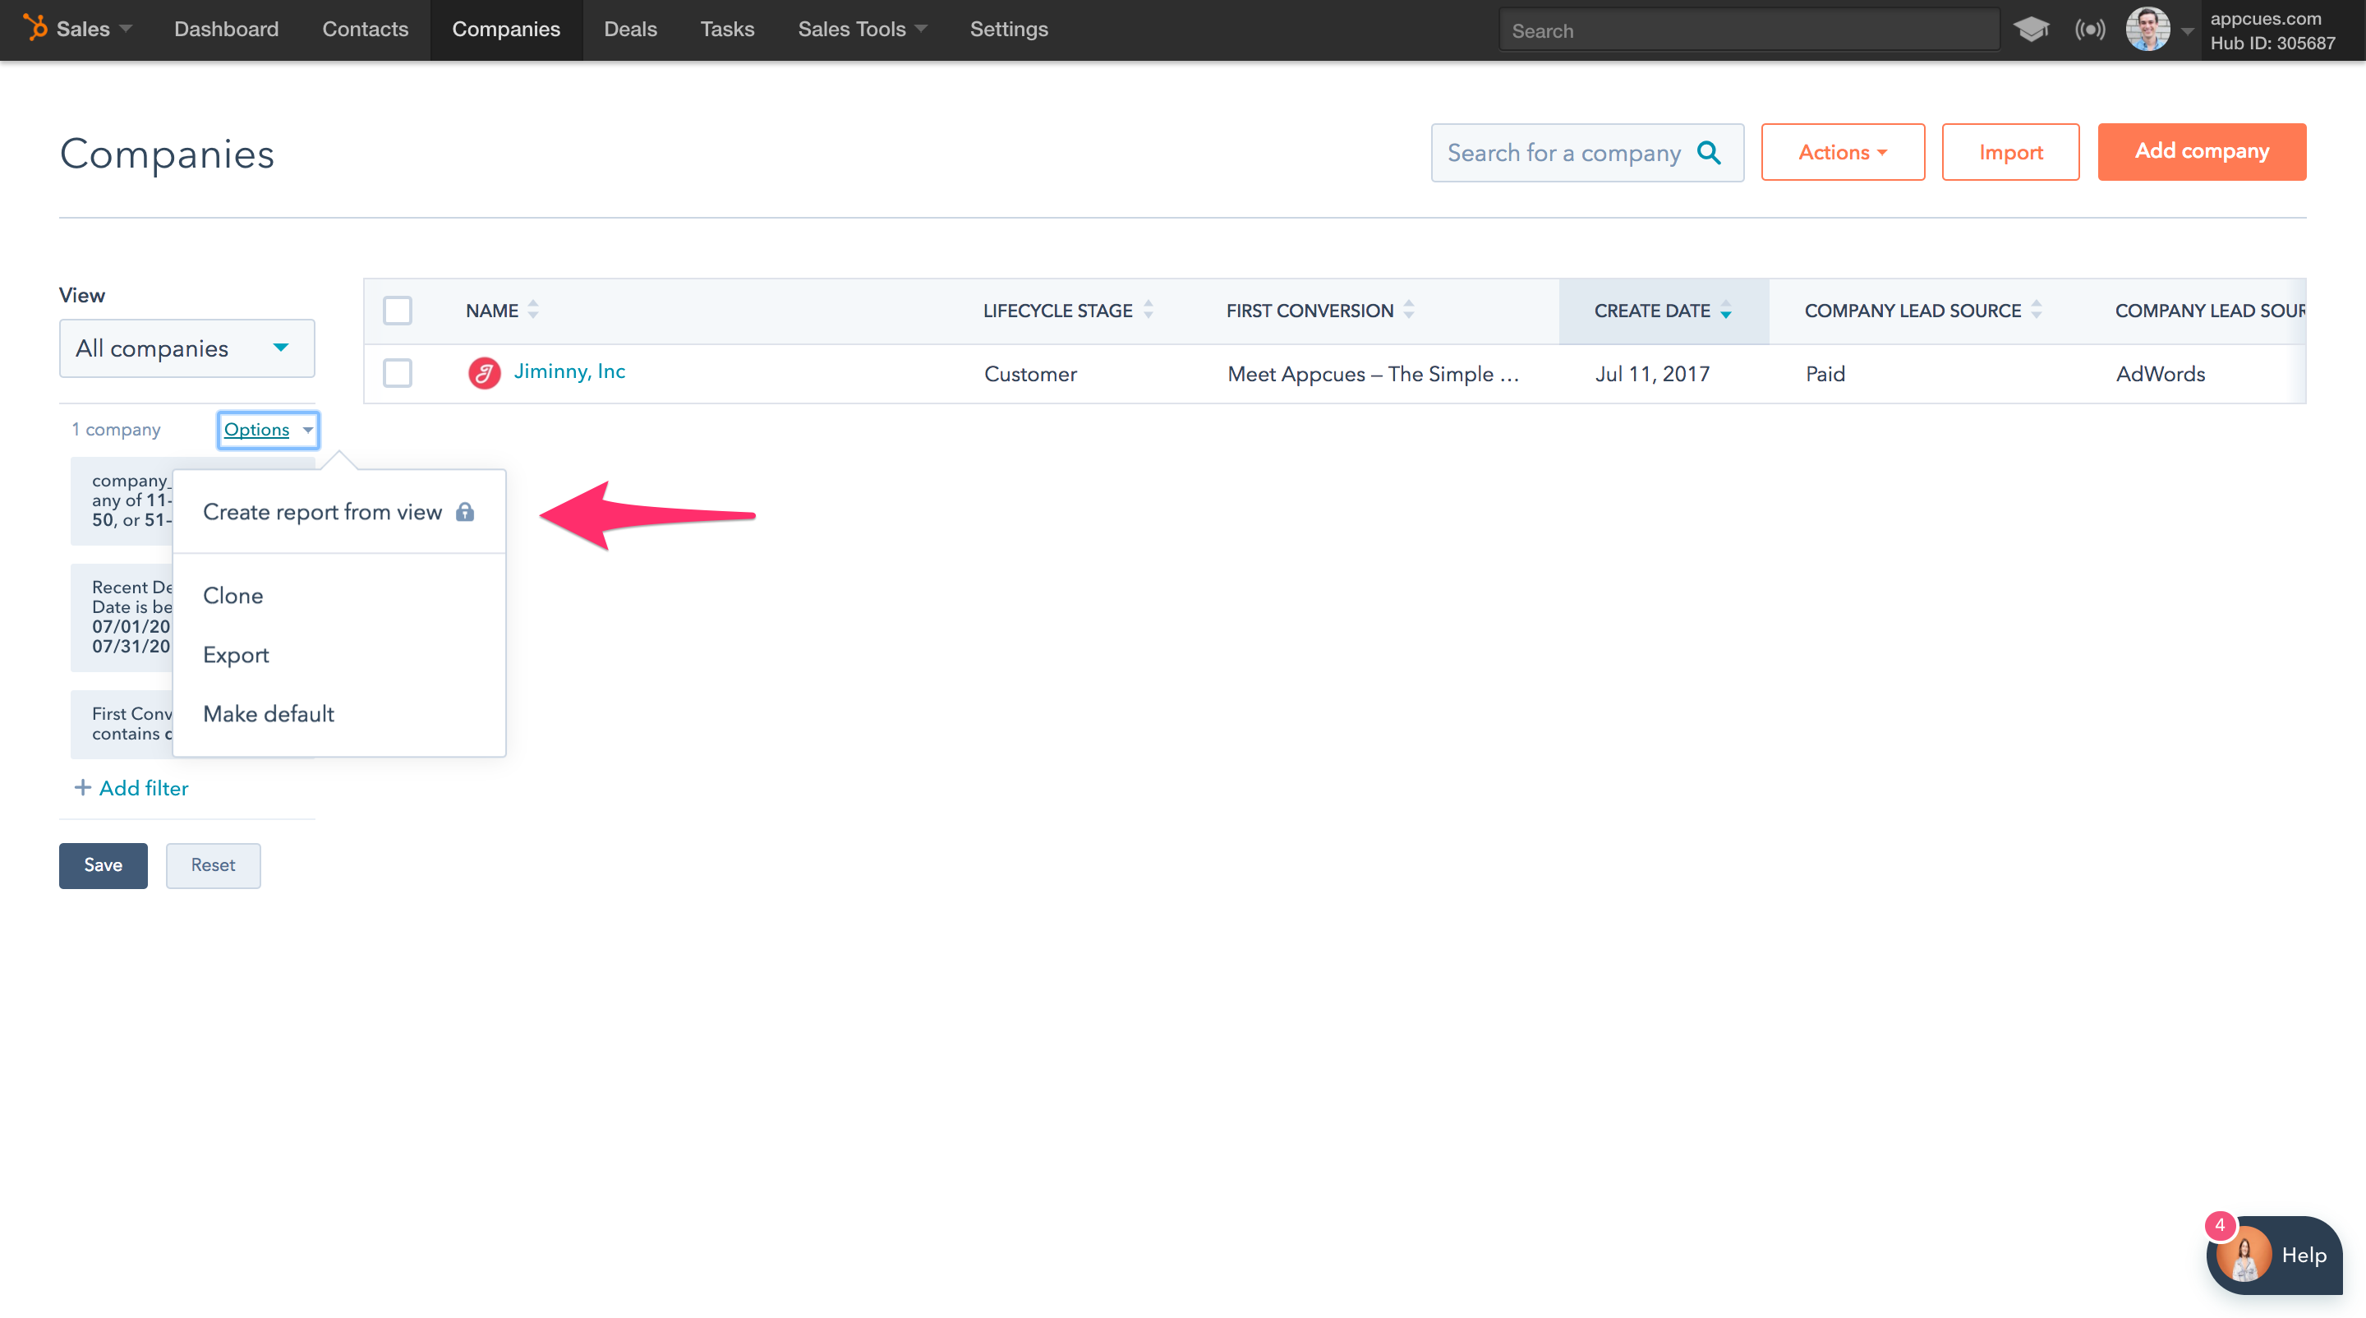The height and width of the screenshot is (1318, 2366).
Task: Expand account menu caret by avatar
Action: tap(2188, 30)
